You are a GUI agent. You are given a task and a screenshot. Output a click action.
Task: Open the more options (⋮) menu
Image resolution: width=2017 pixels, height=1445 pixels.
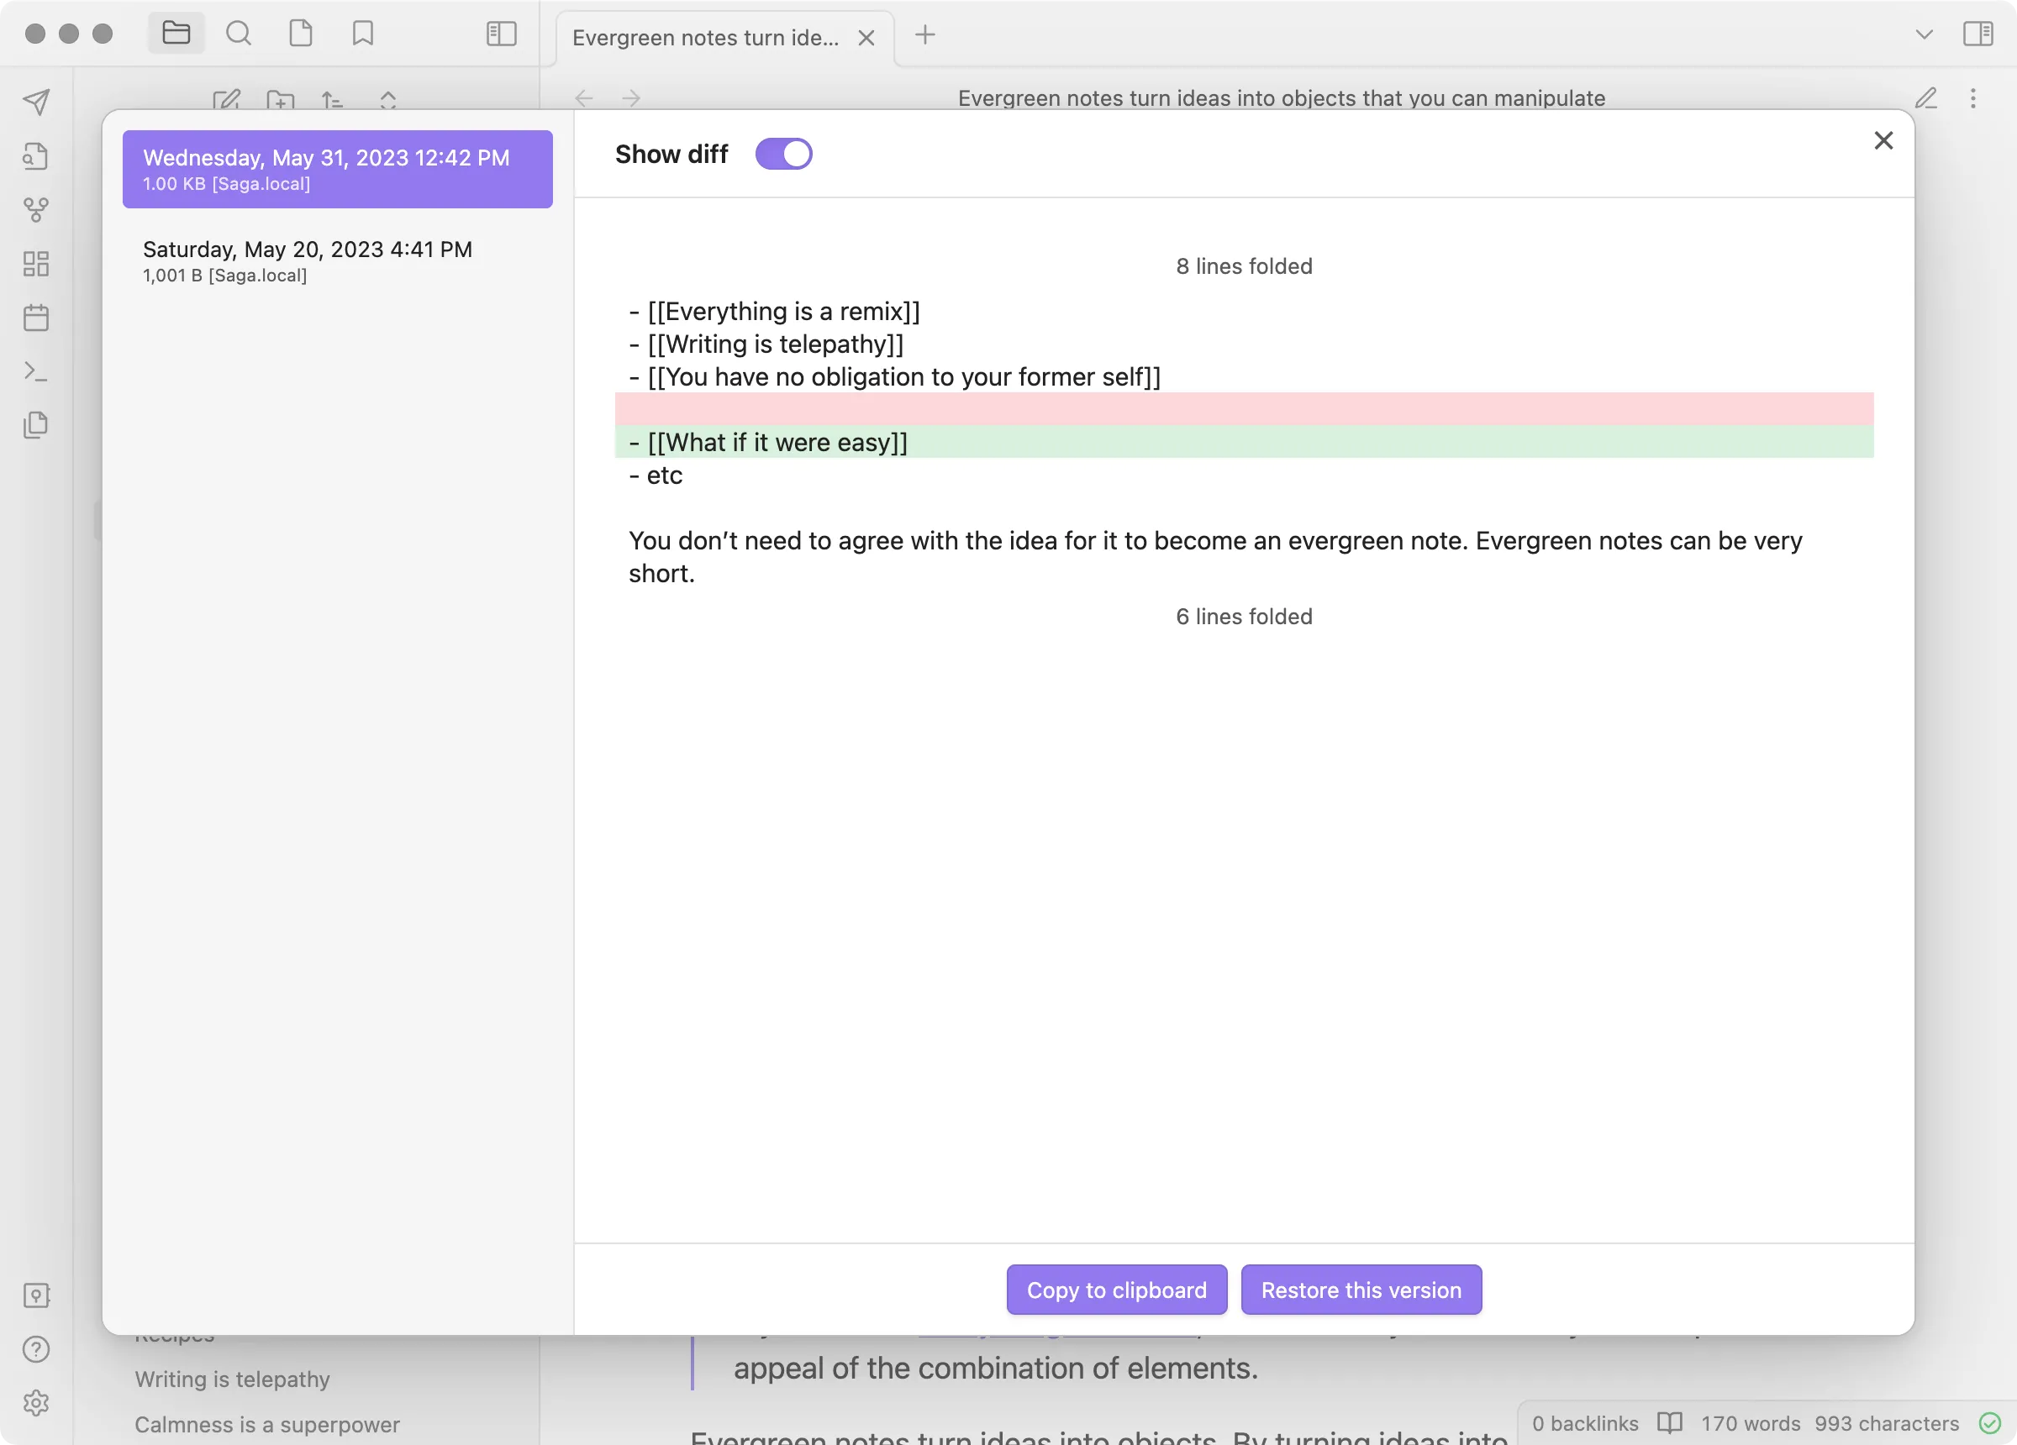click(1973, 97)
